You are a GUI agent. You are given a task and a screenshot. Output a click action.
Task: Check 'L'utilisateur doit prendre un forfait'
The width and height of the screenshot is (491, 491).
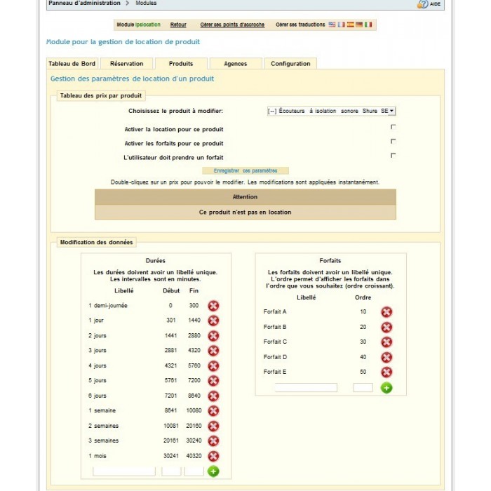coord(393,155)
